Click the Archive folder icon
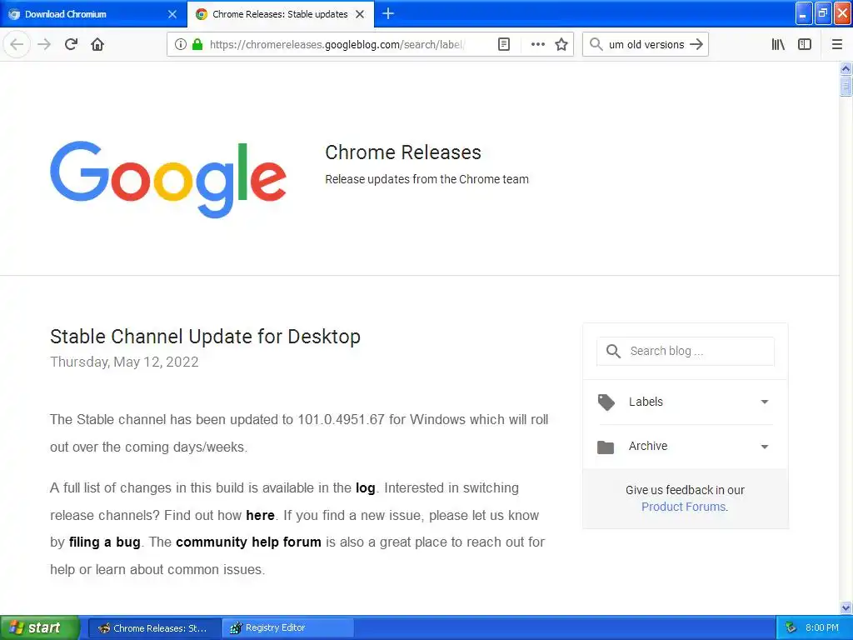This screenshot has height=640, width=853. pyautogui.click(x=606, y=447)
